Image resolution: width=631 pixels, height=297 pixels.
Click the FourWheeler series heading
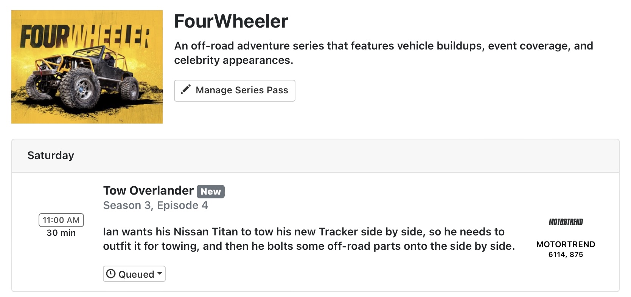231,21
